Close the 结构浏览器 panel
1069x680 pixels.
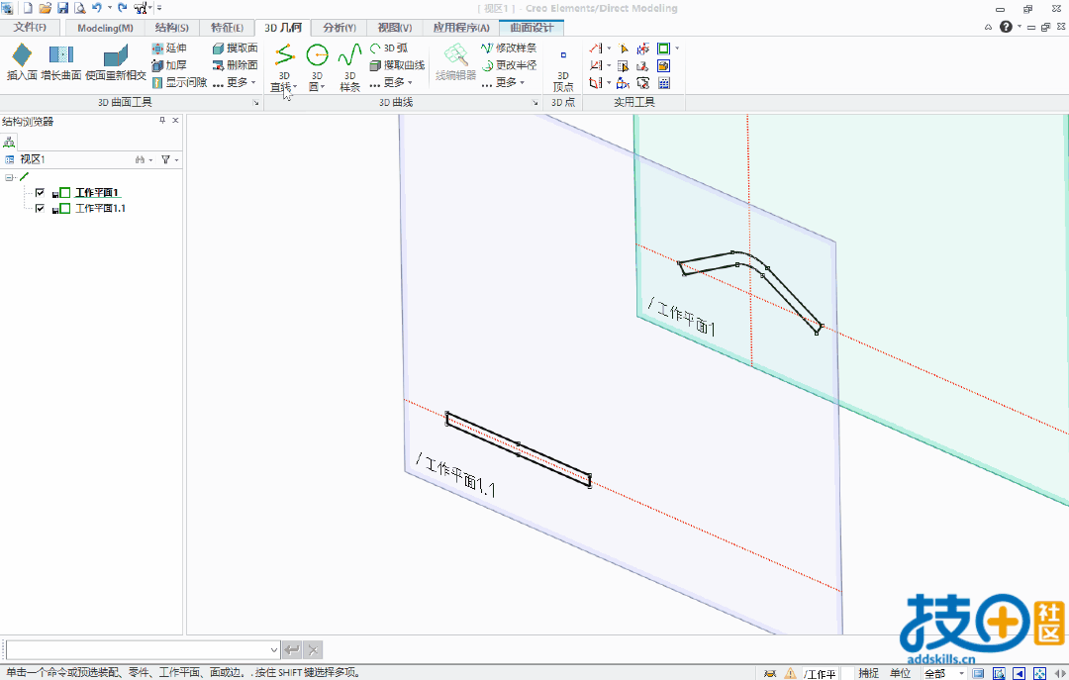point(175,120)
